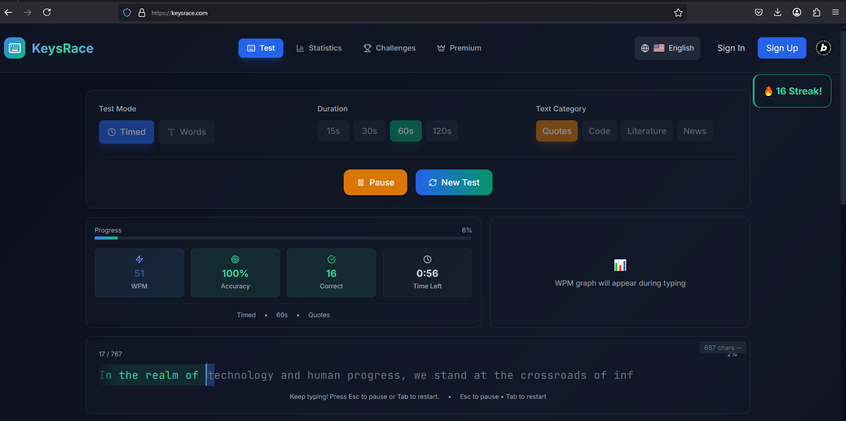Open the Statistics tab
Screen dimensions: 846x421
[x=319, y=48]
